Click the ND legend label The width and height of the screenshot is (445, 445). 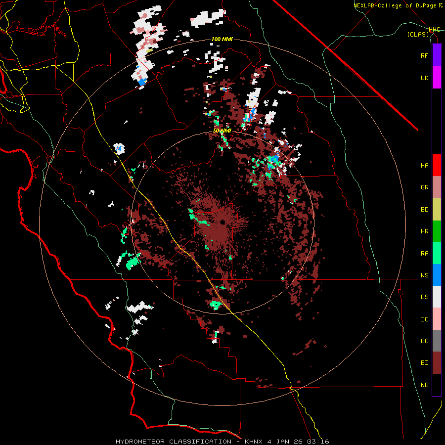pos(424,385)
